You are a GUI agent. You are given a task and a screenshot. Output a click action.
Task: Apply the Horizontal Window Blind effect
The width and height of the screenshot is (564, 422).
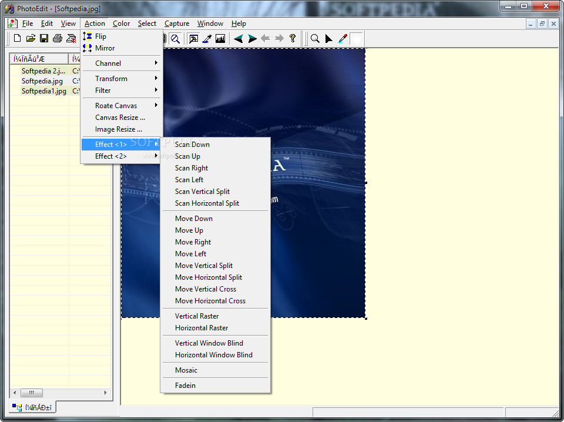216,355
